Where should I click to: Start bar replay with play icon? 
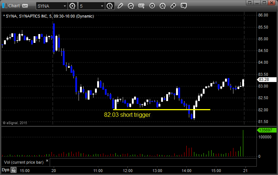coord(152,6)
